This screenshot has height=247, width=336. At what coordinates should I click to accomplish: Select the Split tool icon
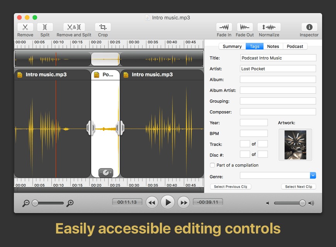(x=45, y=27)
